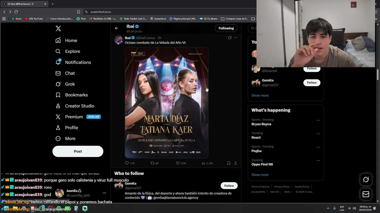
Task: Open the Bryan Reyna trending topic
Action: (x=261, y=124)
